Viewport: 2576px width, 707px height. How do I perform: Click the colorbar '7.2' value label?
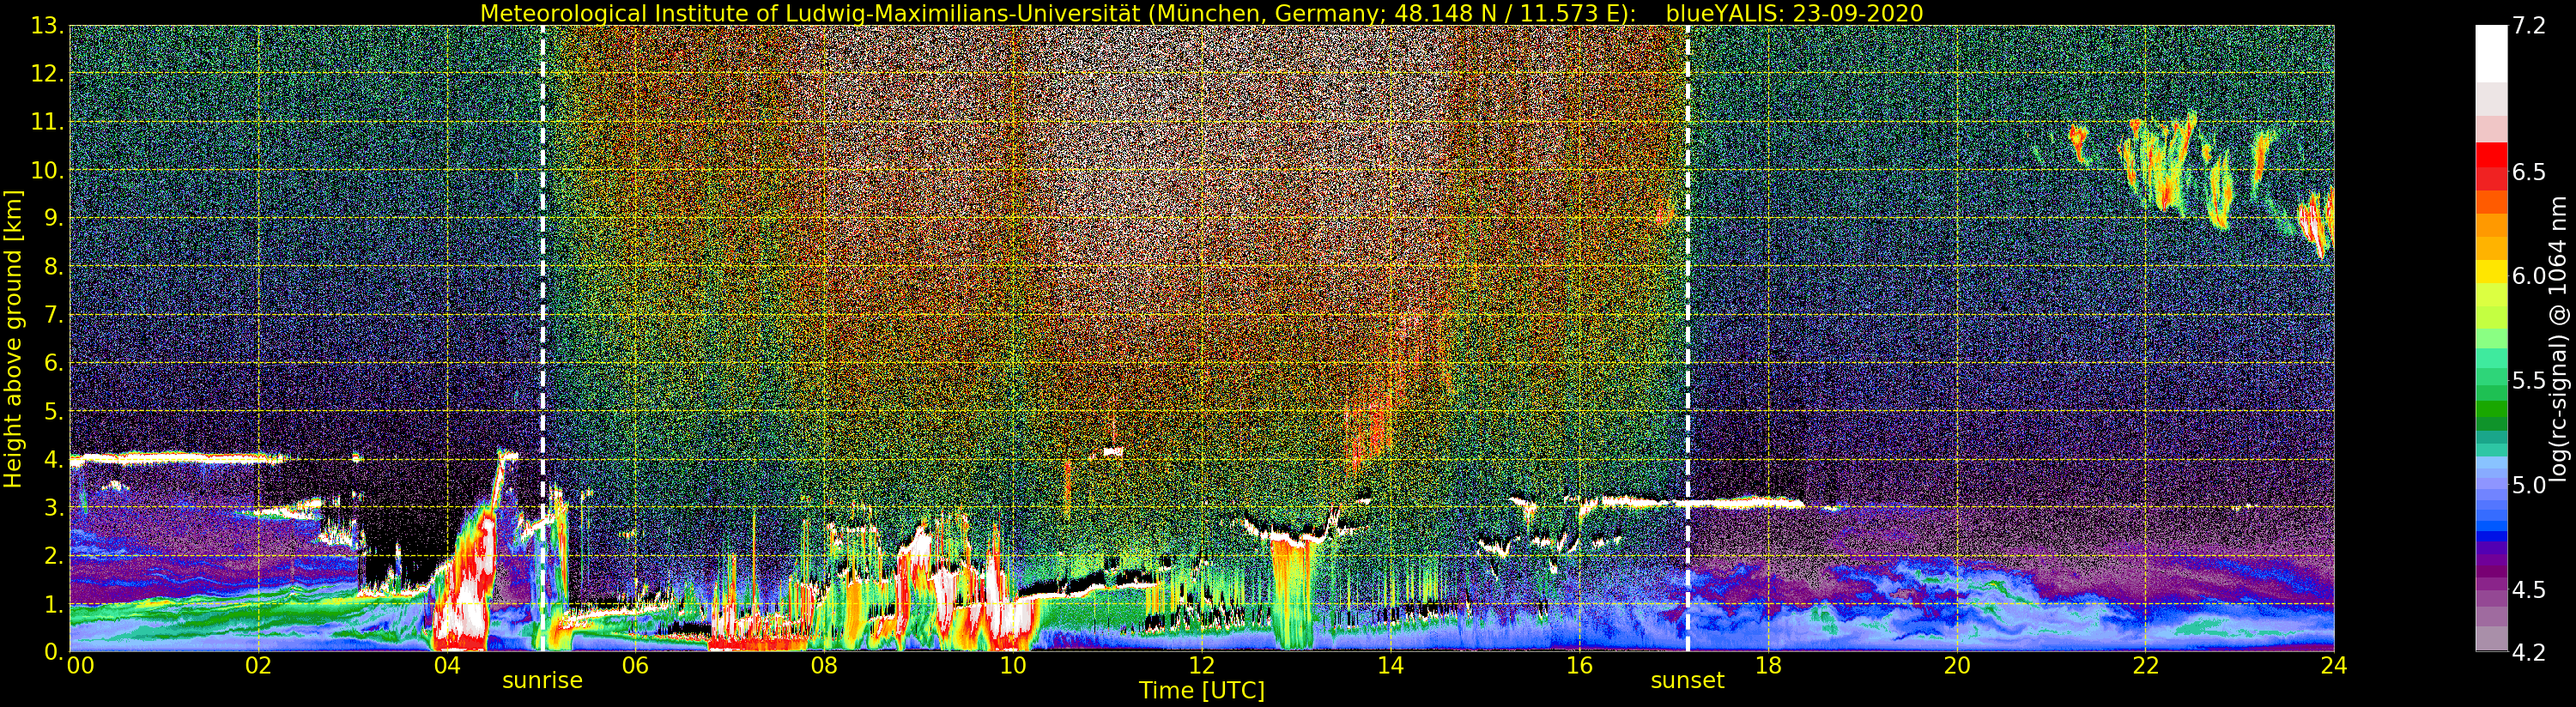point(2528,26)
